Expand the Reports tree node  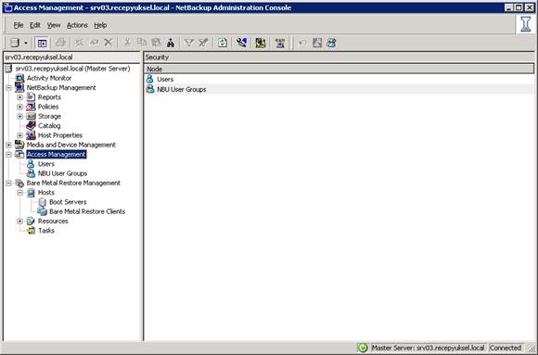point(19,97)
